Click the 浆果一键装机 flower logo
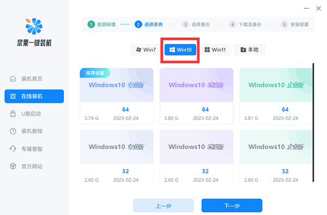This screenshot has width=327, height=215. pyautogui.click(x=34, y=26)
